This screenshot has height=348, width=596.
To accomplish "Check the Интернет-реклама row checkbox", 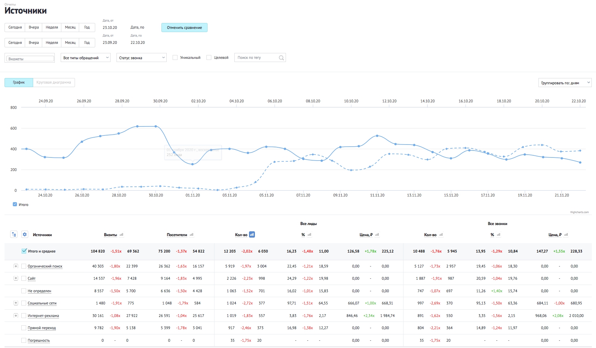I will click(24, 316).
